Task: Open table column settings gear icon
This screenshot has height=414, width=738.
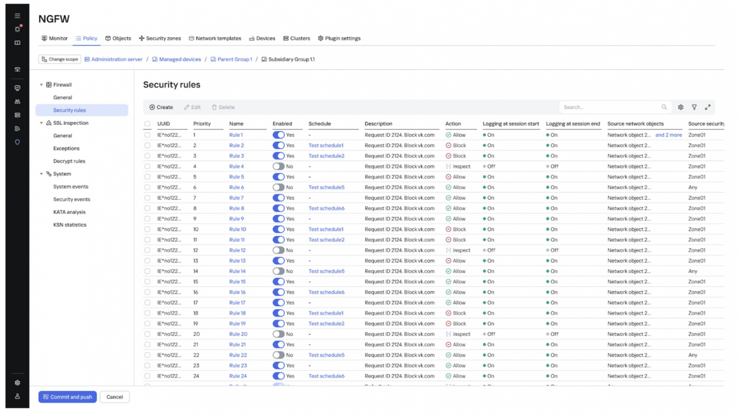Action: [x=680, y=107]
